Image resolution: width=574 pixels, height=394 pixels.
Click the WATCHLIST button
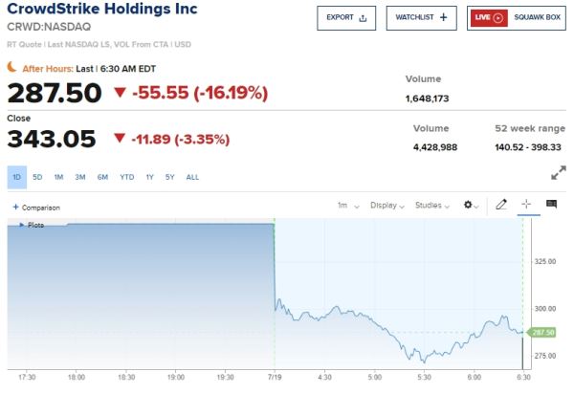[x=421, y=18]
